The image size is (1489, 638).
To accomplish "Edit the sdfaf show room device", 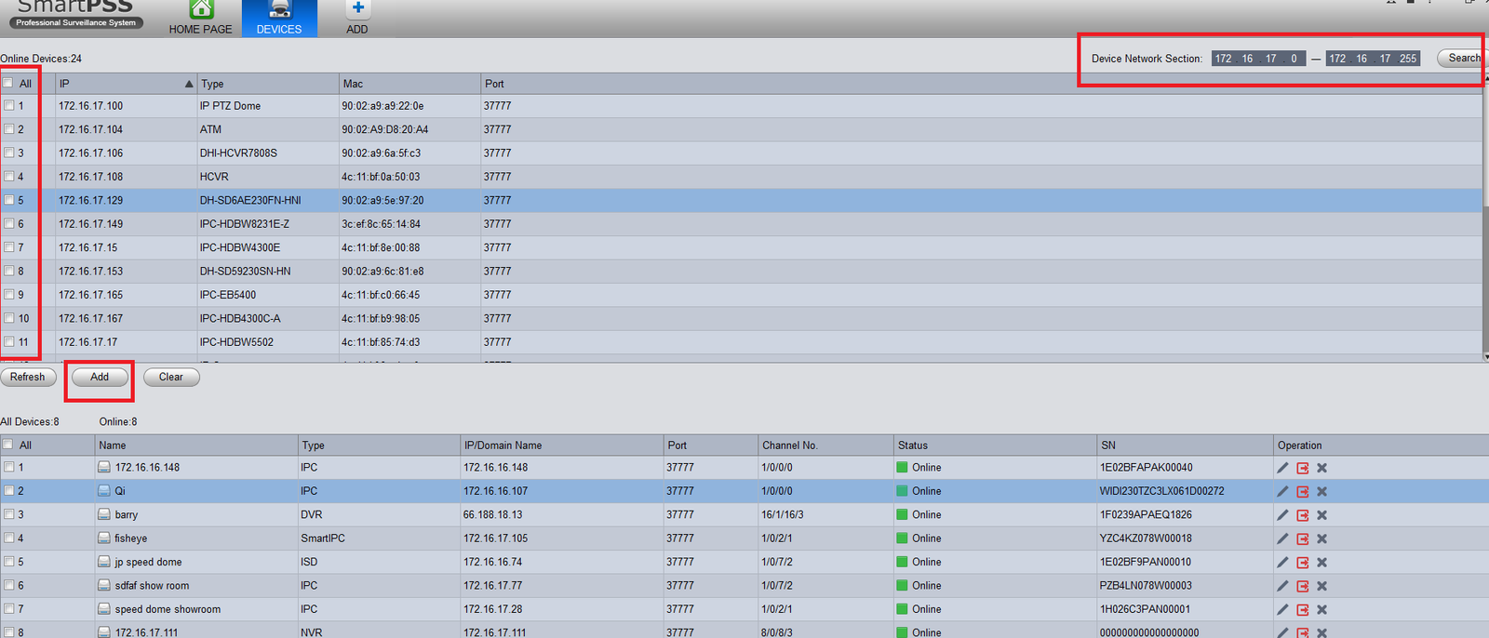I will [1282, 586].
